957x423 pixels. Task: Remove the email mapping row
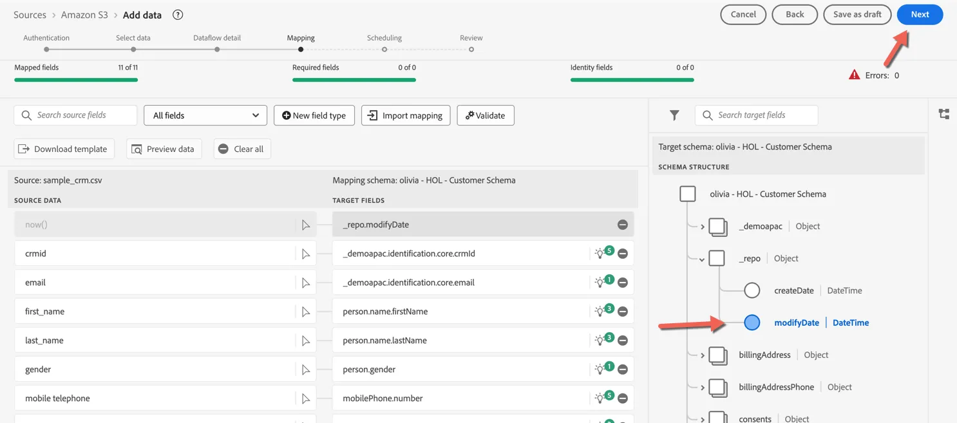(623, 283)
